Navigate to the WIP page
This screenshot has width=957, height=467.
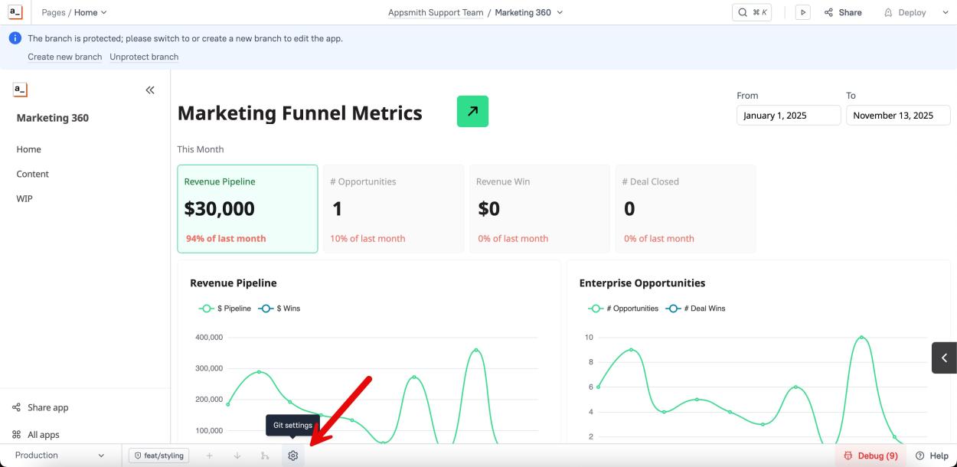24,198
